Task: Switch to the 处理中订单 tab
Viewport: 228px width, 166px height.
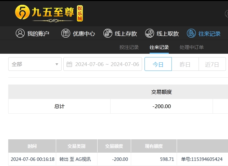Action: pyautogui.click(x=191, y=47)
